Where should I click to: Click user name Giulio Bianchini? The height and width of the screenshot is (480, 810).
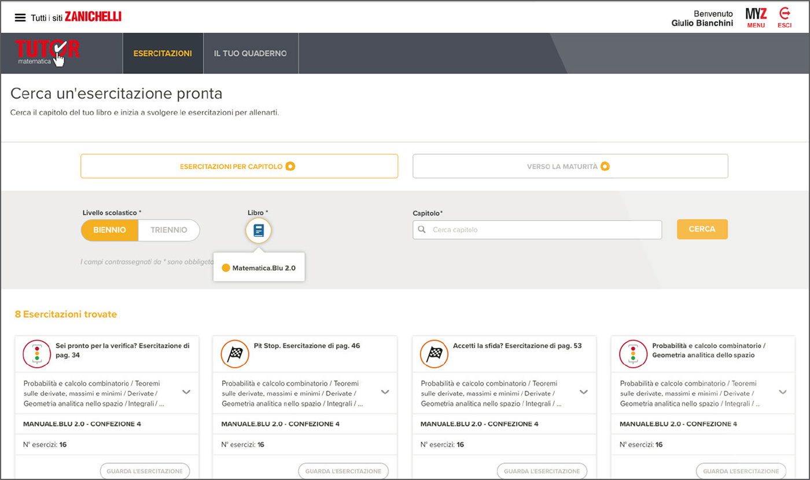pyautogui.click(x=702, y=23)
